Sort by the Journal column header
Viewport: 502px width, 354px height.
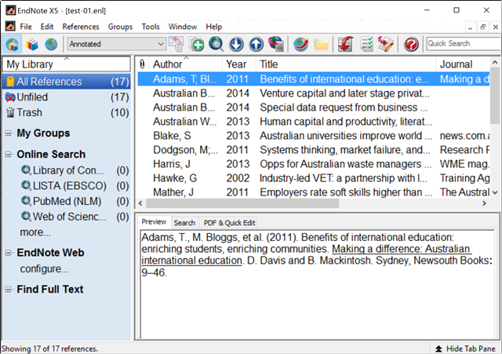click(463, 64)
